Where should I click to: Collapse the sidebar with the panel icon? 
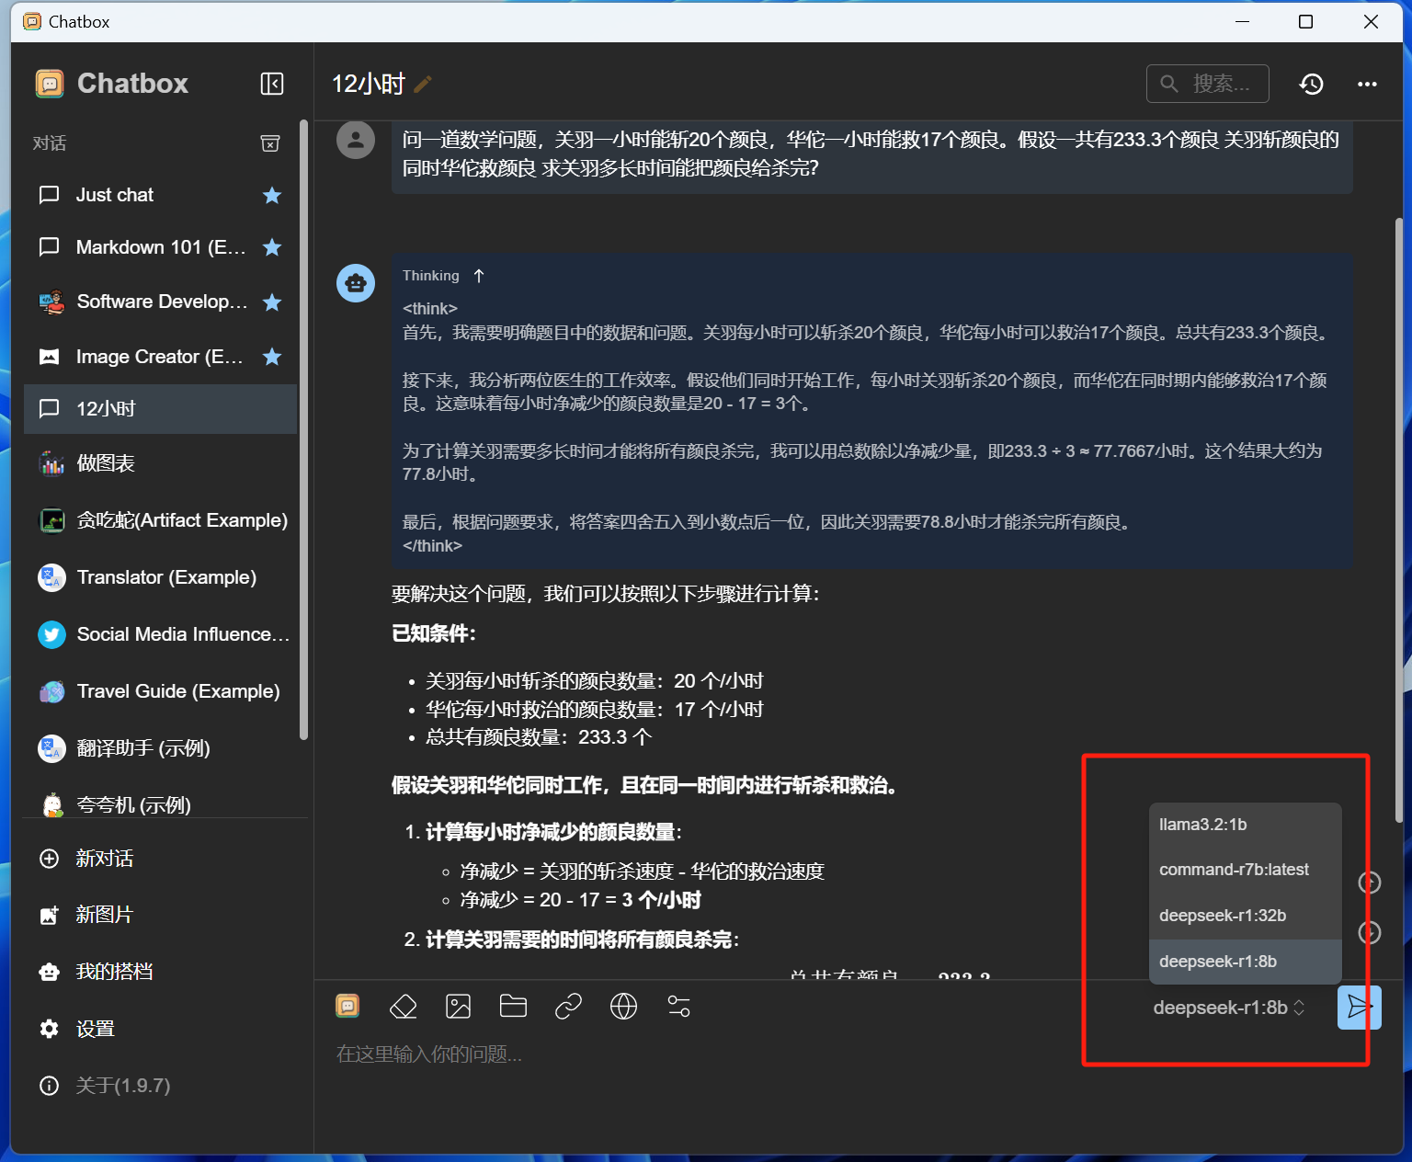272,84
